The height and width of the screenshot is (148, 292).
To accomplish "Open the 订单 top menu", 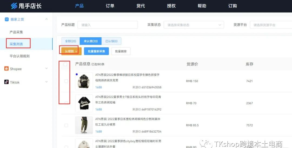I will point(110,6).
